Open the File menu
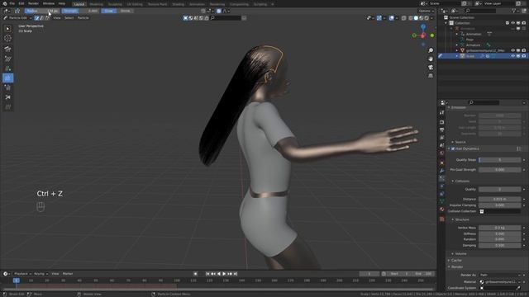The width and height of the screenshot is (529, 297). pyautogui.click(x=12, y=3)
